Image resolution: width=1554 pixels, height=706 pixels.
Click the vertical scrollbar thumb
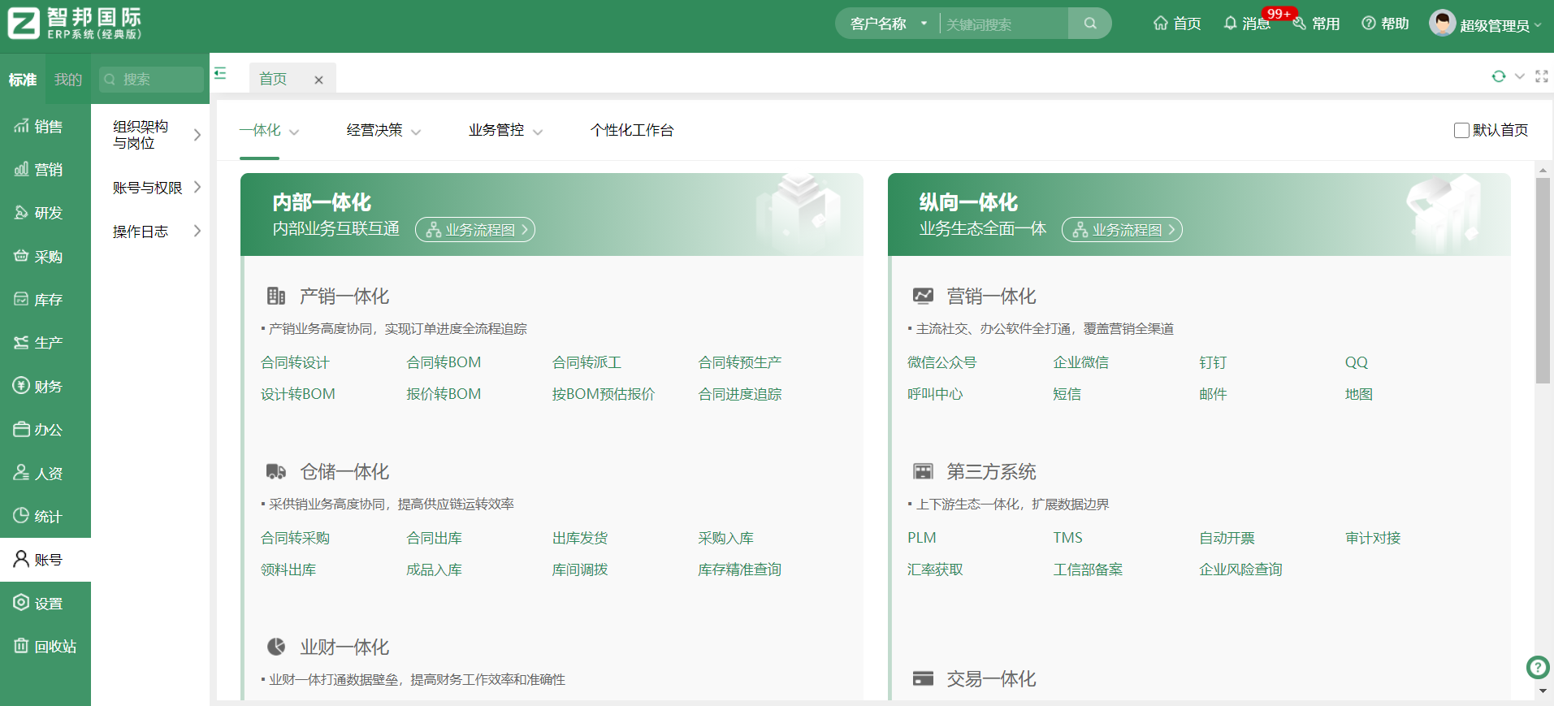[x=1543, y=280]
